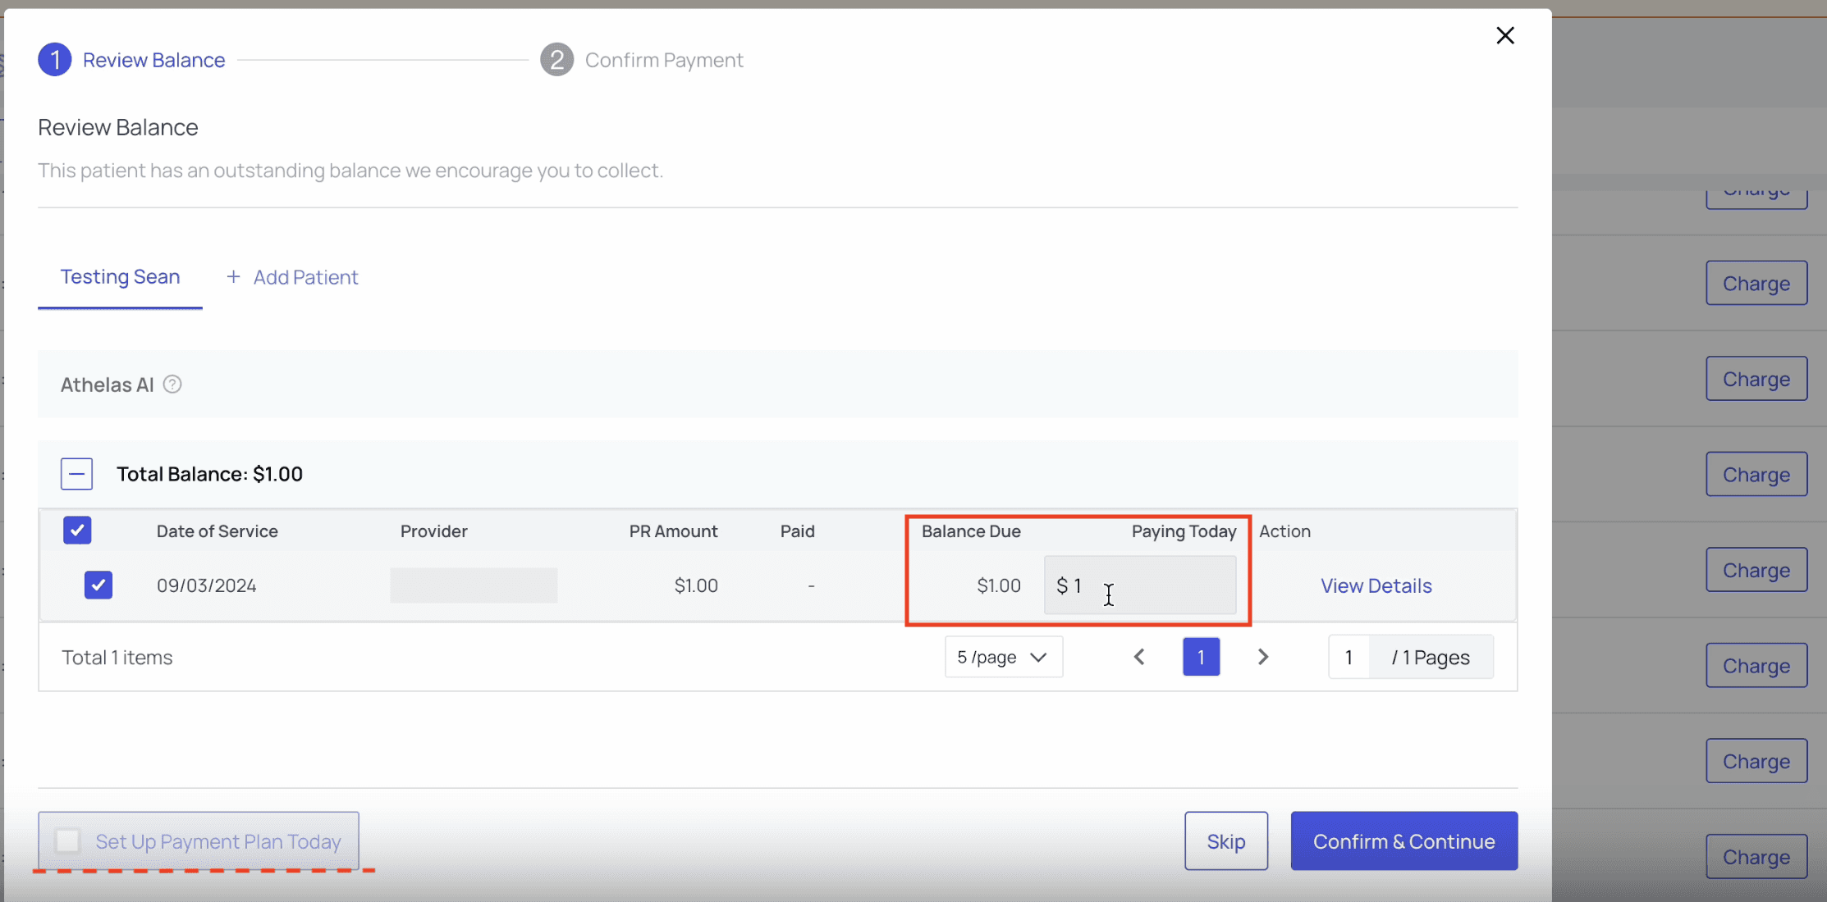The image size is (1827, 902).
Task: Open the Add Patient tab
Action: 304,277
